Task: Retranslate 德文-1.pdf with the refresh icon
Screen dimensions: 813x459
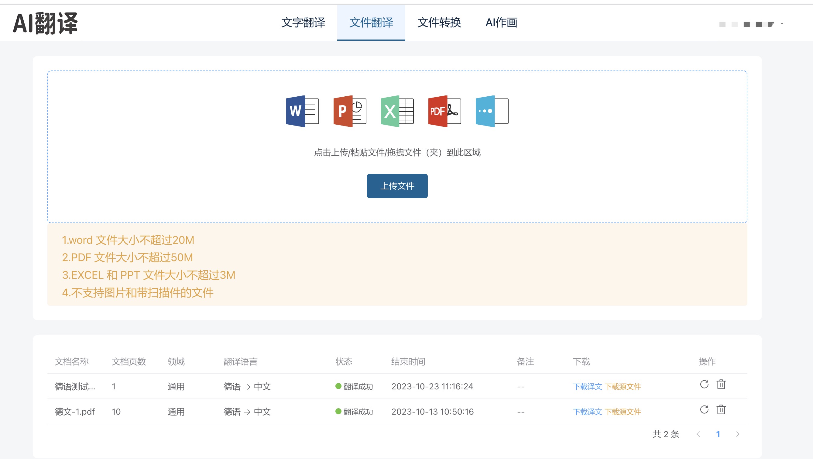Action: [x=704, y=409]
